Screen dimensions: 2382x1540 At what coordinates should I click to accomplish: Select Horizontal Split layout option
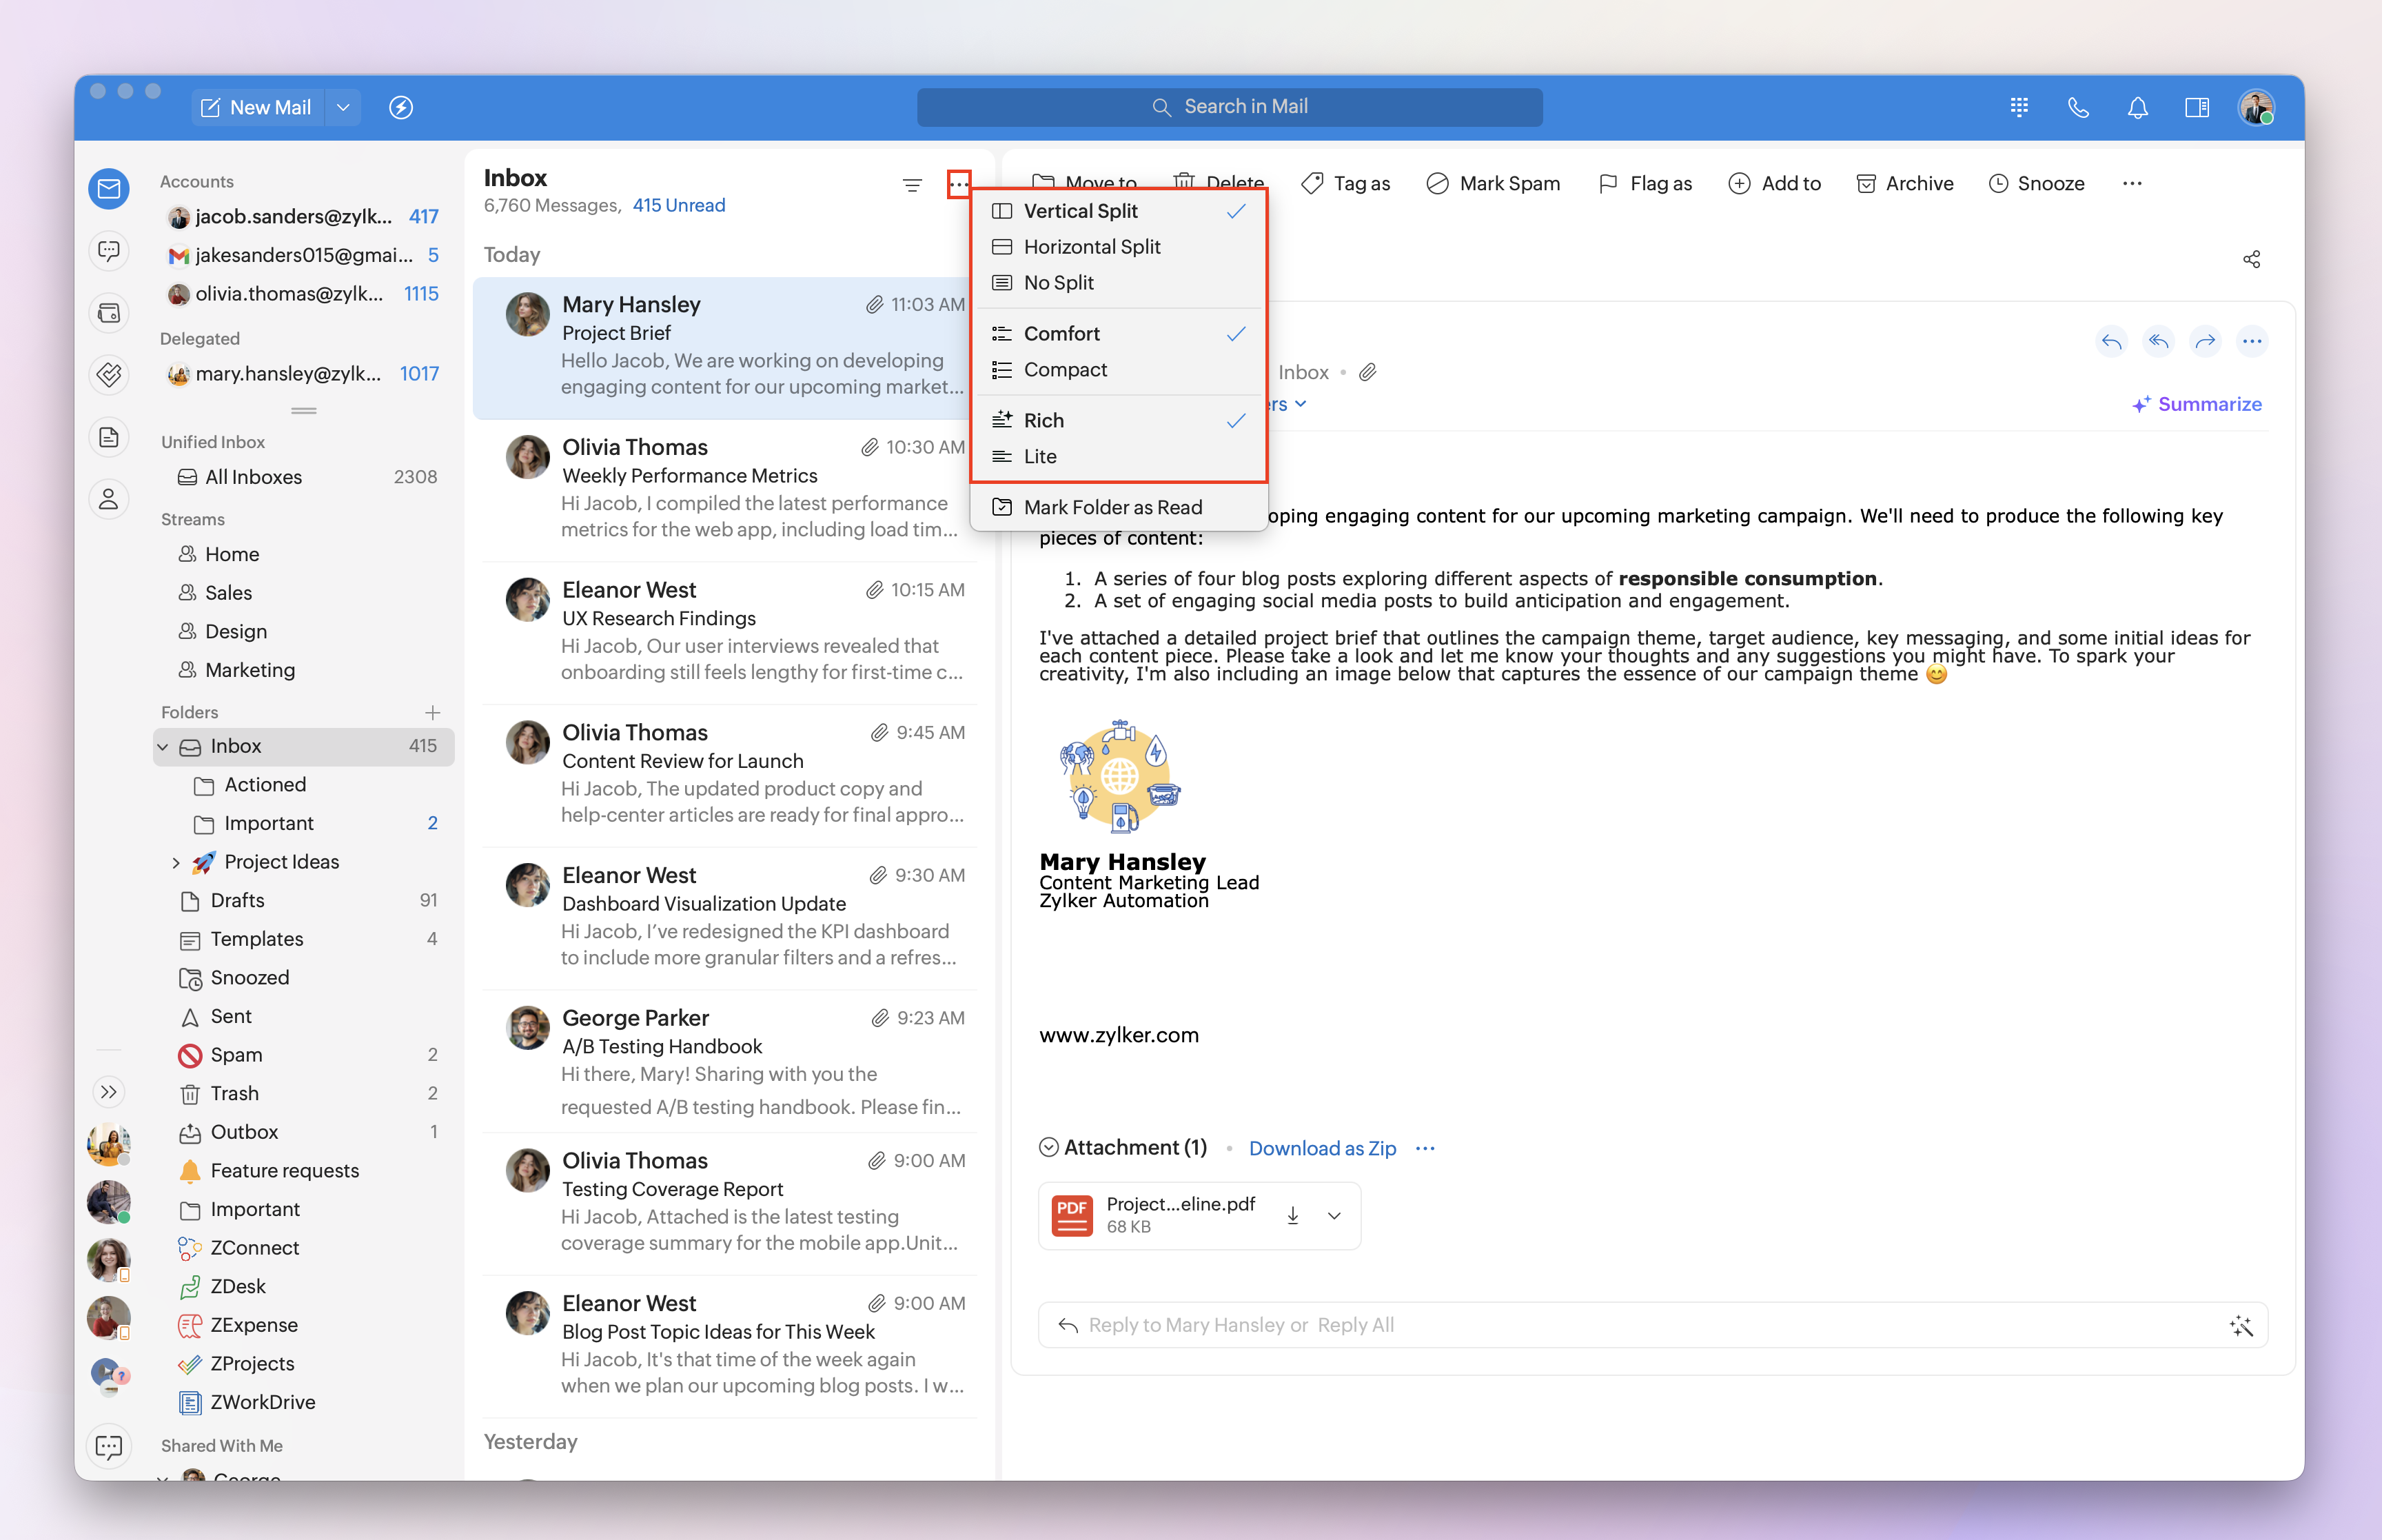[1092, 247]
